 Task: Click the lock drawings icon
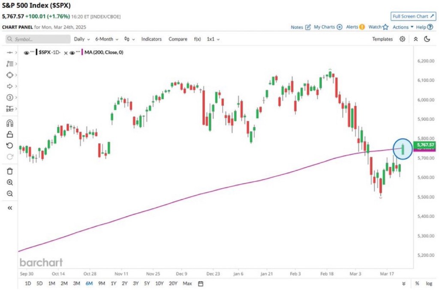[10, 134]
